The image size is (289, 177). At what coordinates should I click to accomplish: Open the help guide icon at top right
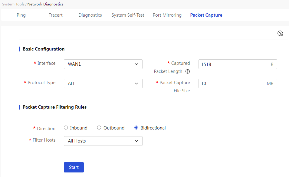280,34
